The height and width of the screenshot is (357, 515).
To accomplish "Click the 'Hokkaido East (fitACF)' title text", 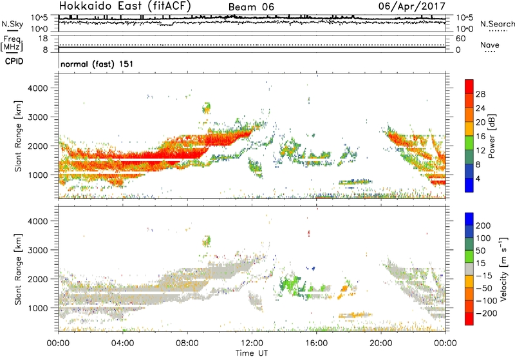I will [125, 6].
